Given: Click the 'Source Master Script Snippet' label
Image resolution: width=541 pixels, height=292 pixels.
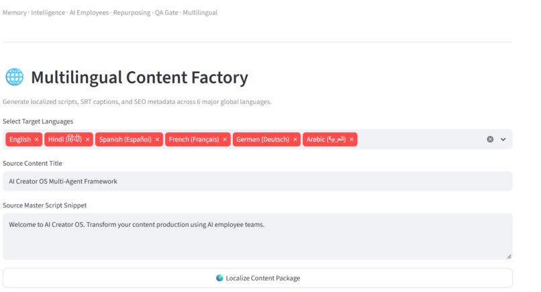Looking at the screenshot, I should (44, 205).
